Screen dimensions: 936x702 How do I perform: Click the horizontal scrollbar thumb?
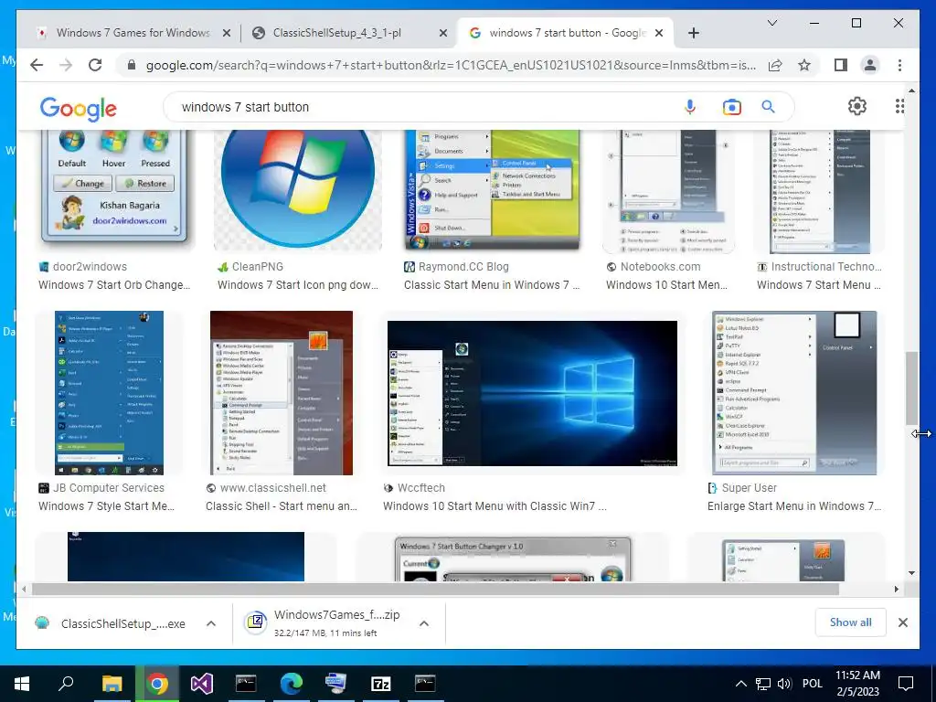tap(436, 590)
